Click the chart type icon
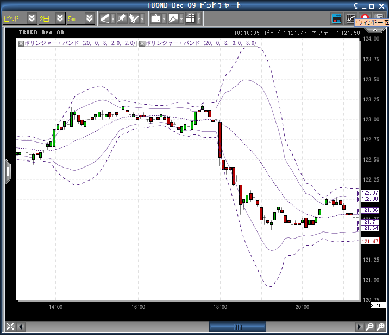 pyautogui.click(x=173, y=18)
